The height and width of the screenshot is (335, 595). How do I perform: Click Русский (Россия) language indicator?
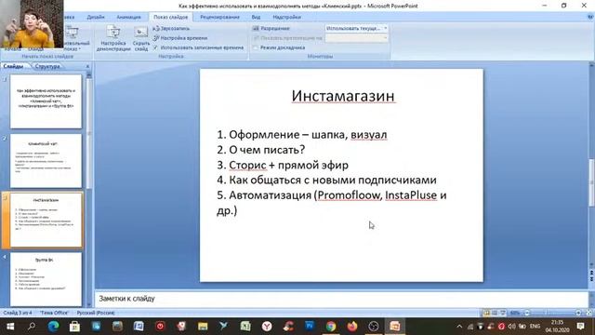tap(96, 313)
